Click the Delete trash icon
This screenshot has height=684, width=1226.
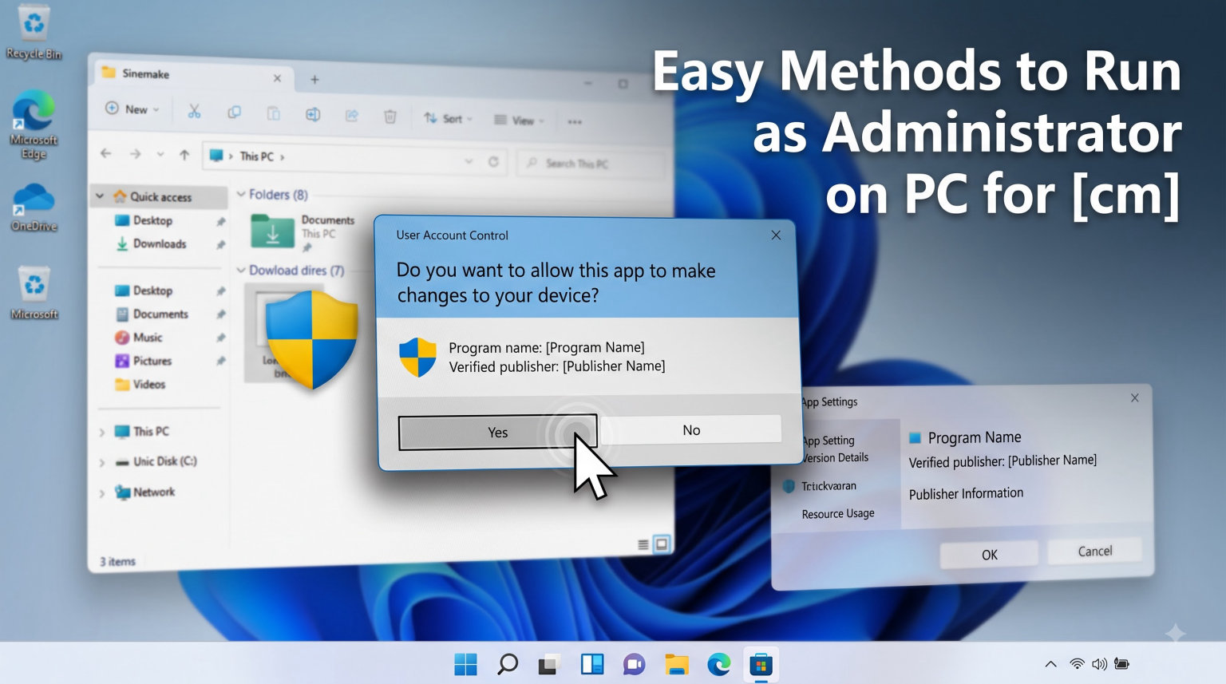(x=390, y=117)
